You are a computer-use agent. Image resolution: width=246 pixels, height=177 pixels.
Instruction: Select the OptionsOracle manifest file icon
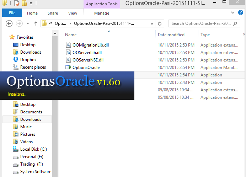[68, 67]
